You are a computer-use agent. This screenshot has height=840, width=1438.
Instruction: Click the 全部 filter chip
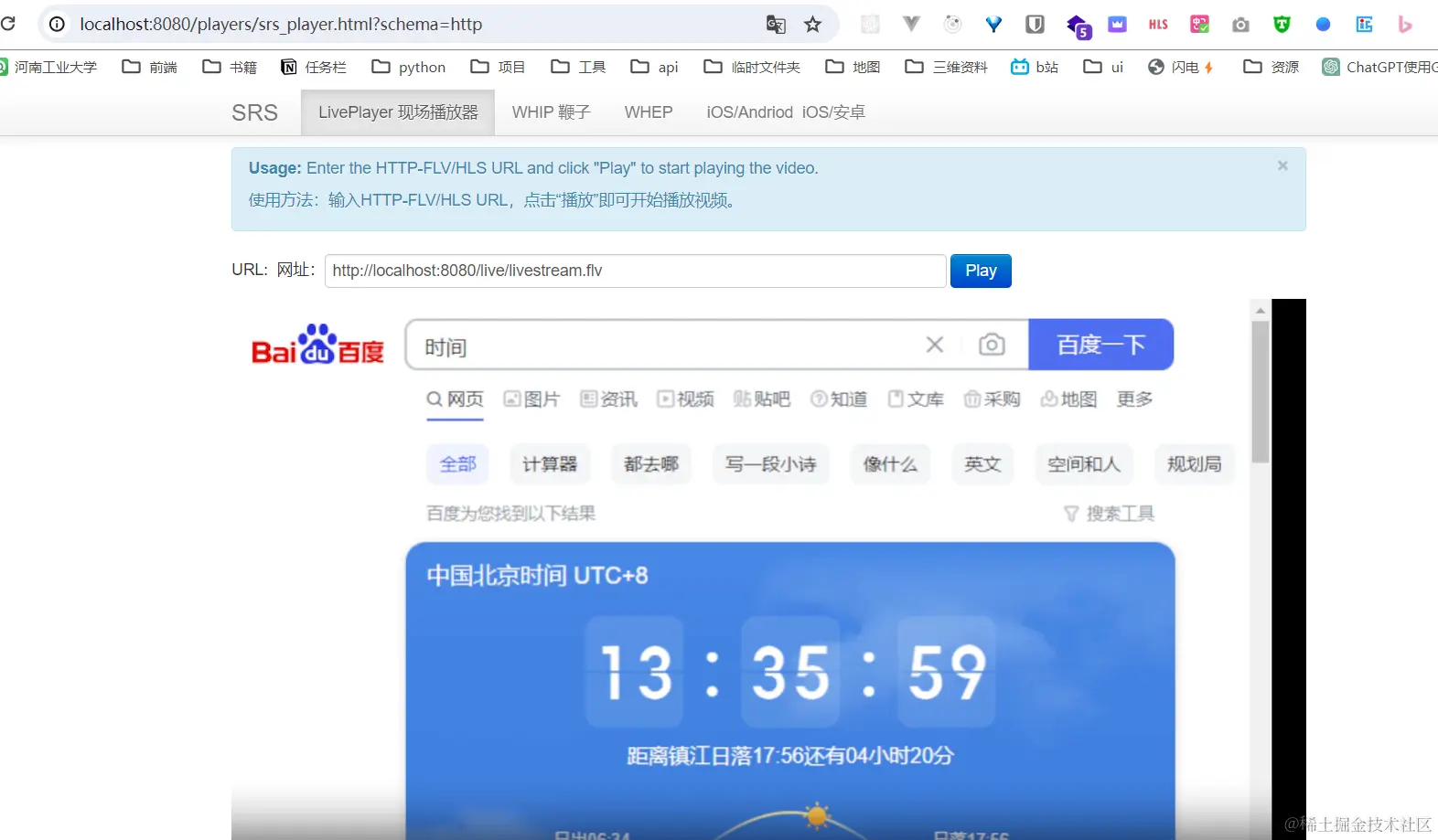[457, 464]
